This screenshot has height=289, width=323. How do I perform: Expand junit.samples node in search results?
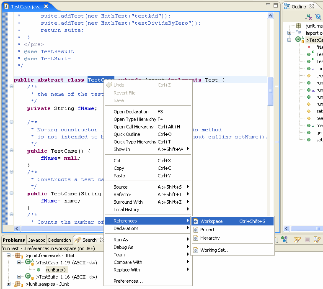(x=8, y=284)
